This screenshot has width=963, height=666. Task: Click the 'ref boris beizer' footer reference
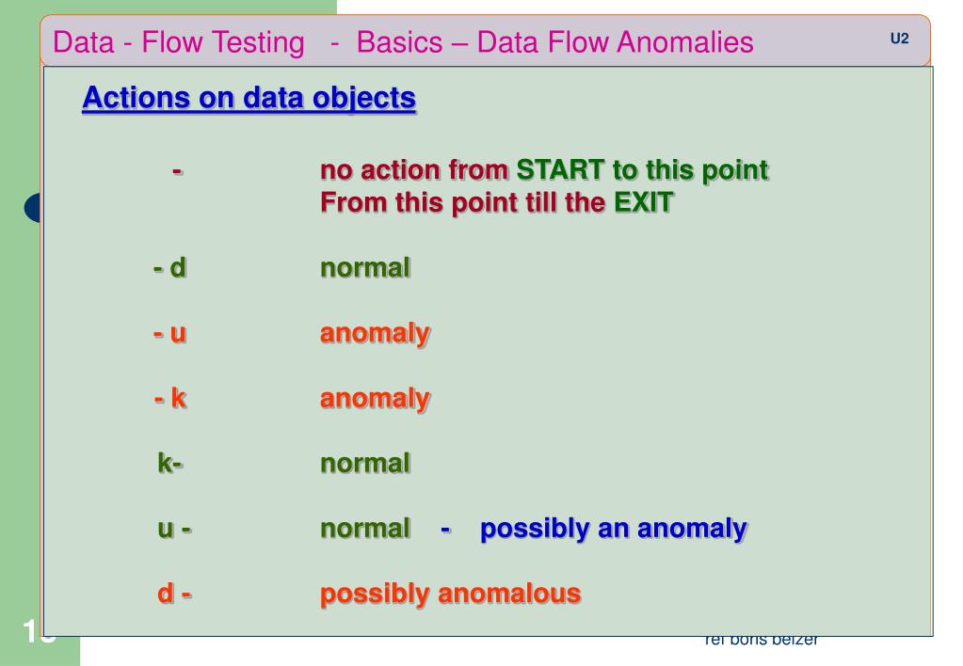pyautogui.click(x=761, y=641)
